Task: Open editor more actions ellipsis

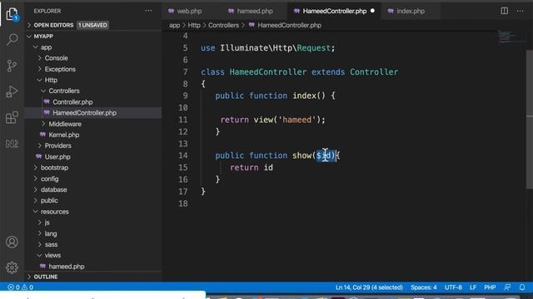Action: coord(520,11)
